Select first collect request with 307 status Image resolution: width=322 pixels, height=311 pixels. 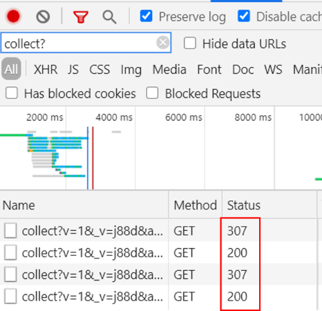point(92,231)
